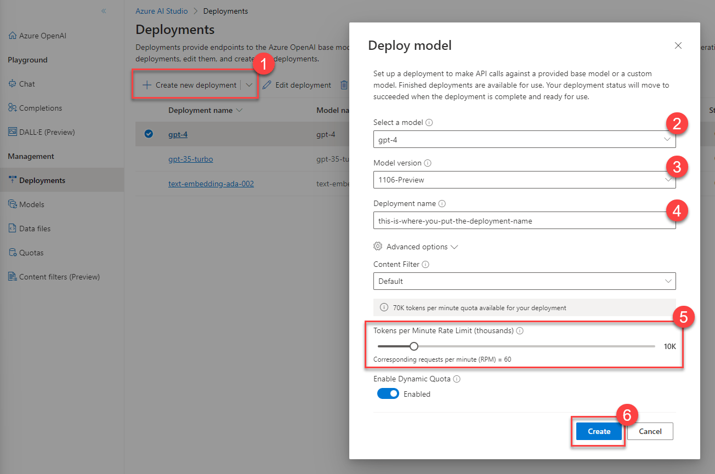Select the Edit deployment pencil icon
Image resolution: width=715 pixels, height=474 pixels.
[x=267, y=85]
